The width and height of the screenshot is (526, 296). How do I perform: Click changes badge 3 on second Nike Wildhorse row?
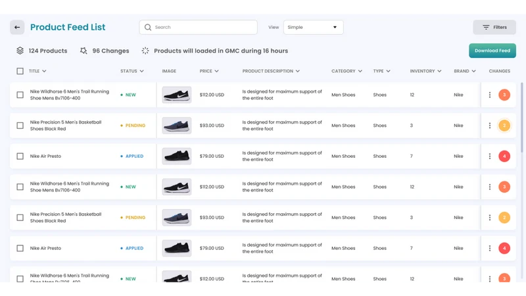(504, 187)
